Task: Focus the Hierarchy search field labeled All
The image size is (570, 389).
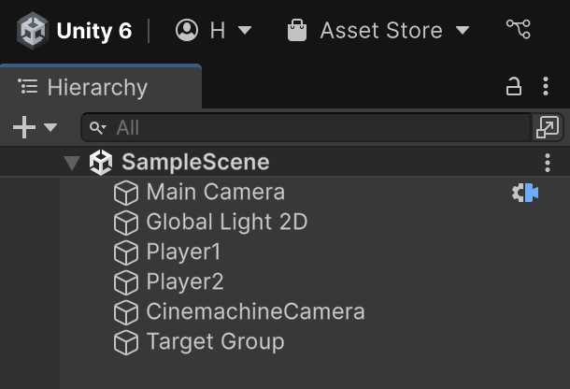Action: (305, 127)
